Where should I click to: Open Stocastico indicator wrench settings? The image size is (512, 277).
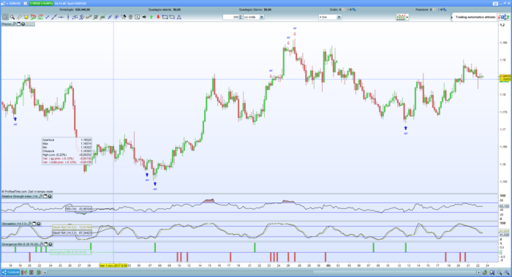click(x=30, y=224)
